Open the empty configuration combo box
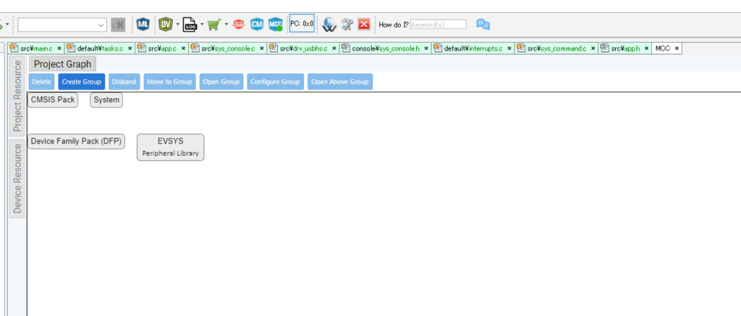Image resolution: width=741 pixels, height=316 pixels. coord(62,25)
